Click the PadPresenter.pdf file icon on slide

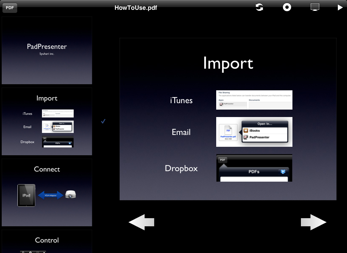(x=228, y=132)
